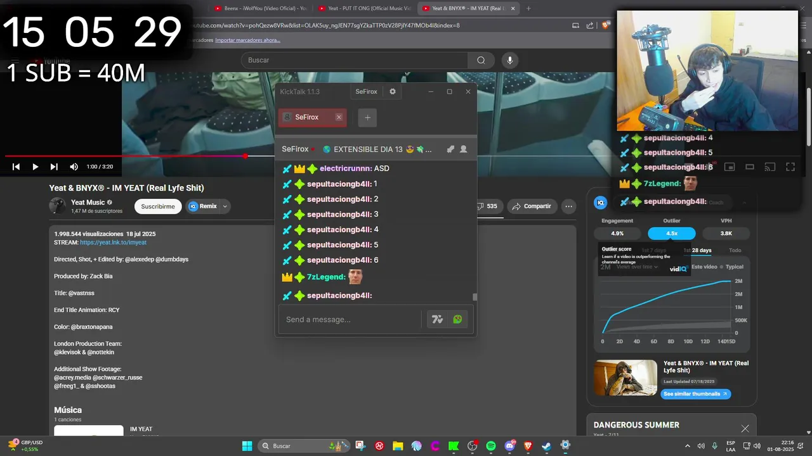Image resolution: width=812 pixels, height=456 pixels.
Task: Open more actions three-dot menu
Action: click(x=569, y=206)
